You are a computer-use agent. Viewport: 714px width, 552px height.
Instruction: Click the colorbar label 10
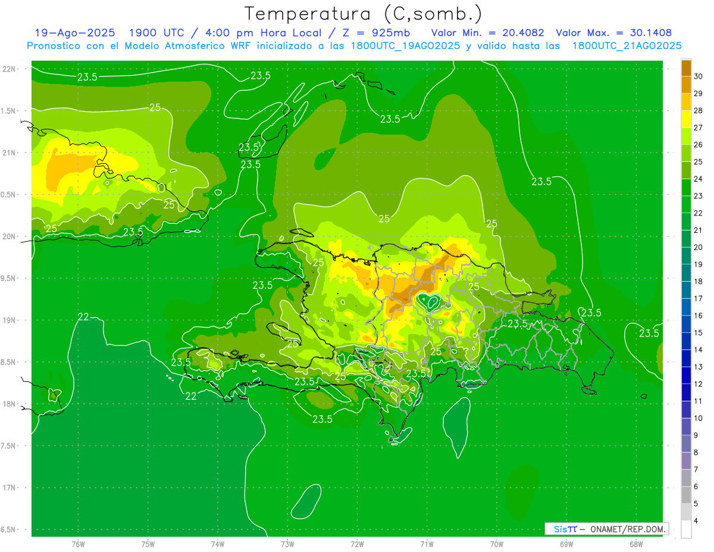[699, 418]
